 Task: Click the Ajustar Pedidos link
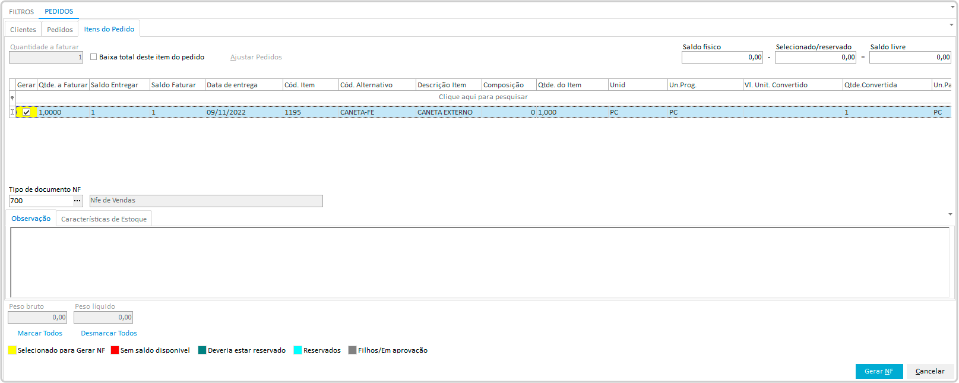pyautogui.click(x=256, y=57)
